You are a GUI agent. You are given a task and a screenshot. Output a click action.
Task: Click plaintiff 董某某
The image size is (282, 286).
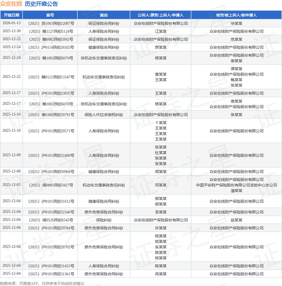(161, 74)
